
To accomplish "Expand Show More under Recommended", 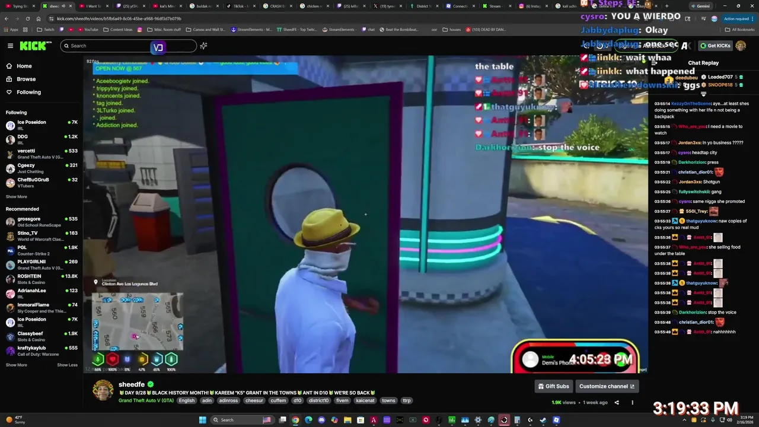I will pyautogui.click(x=16, y=365).
